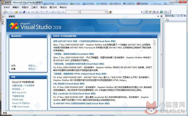Open the 工具(T) menu
This screenshot has width=188, height=116.
coord(34,7)
